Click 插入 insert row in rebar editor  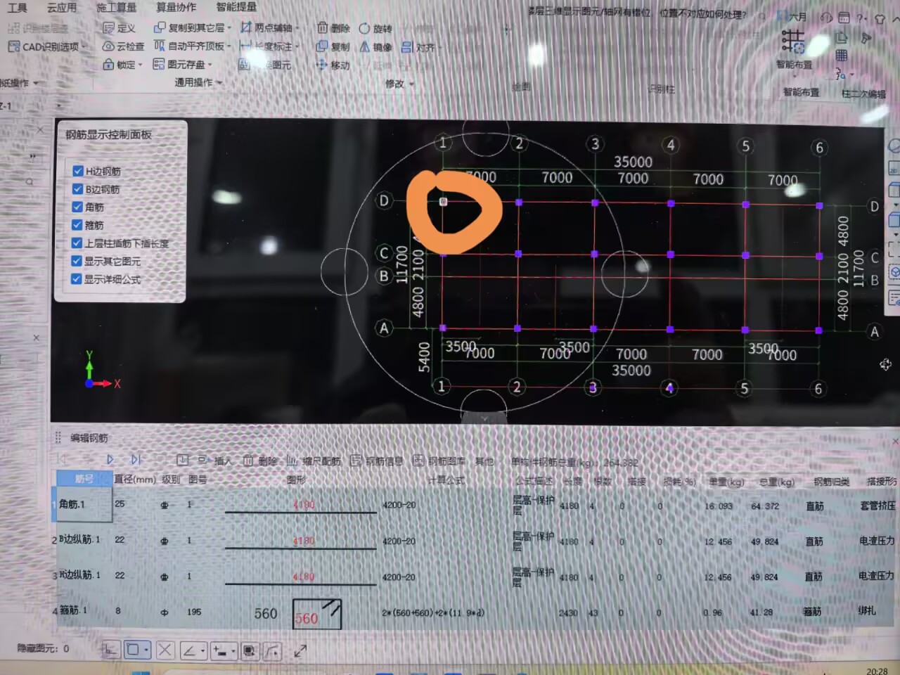coord(214,461)
